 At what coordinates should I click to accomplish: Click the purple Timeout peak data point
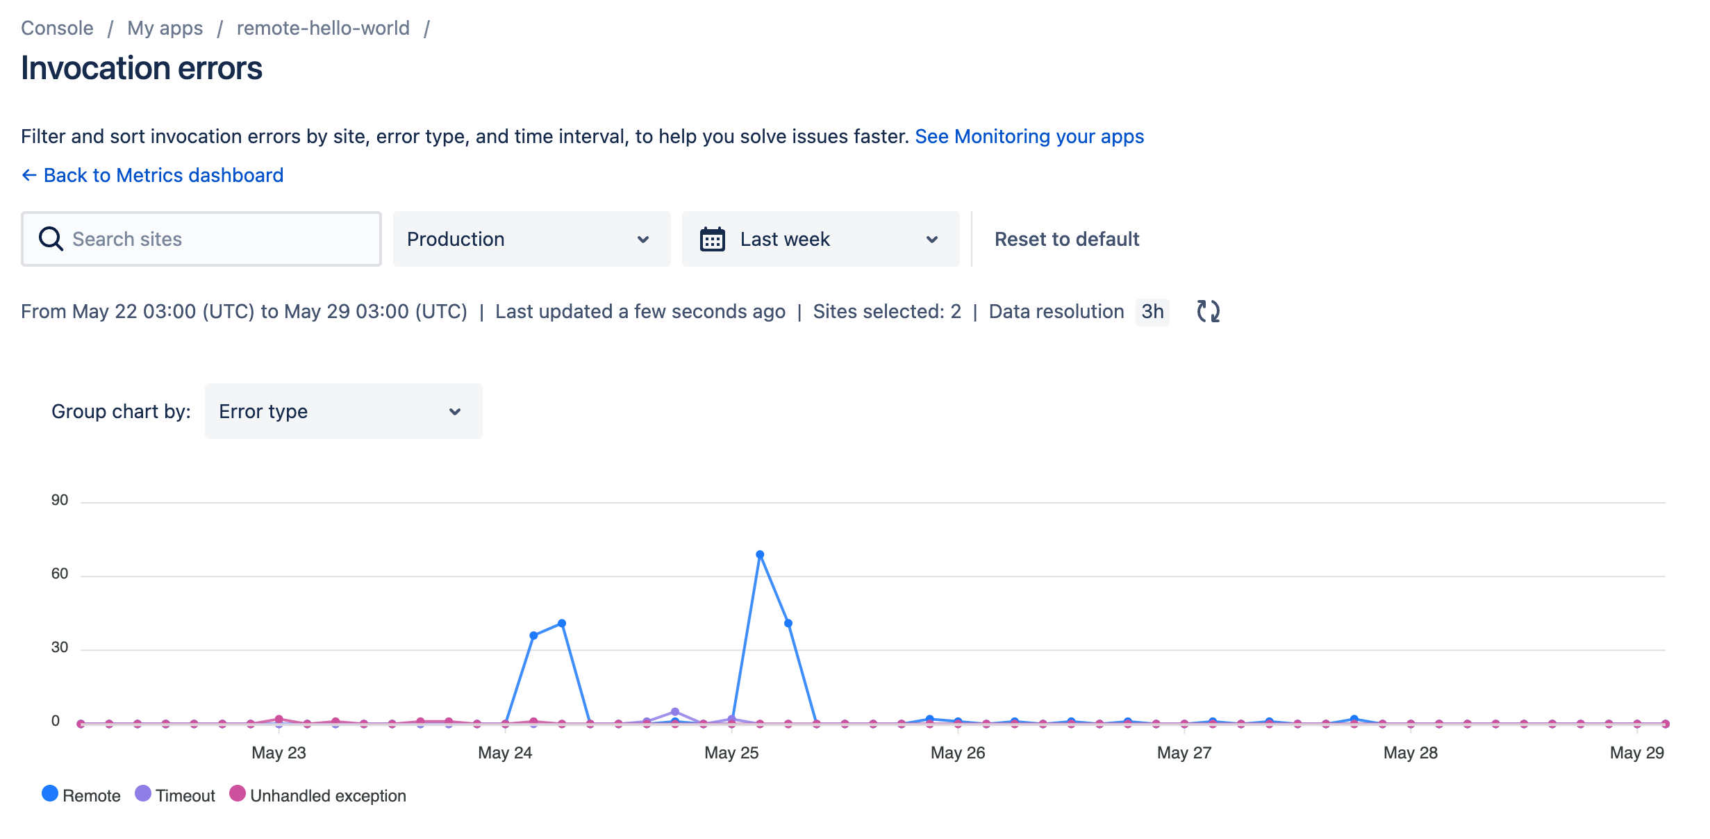(674, 711)
